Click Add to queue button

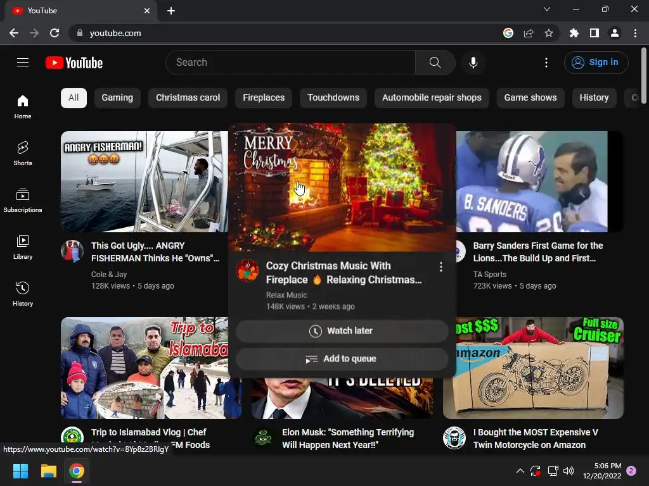[342, 359]
